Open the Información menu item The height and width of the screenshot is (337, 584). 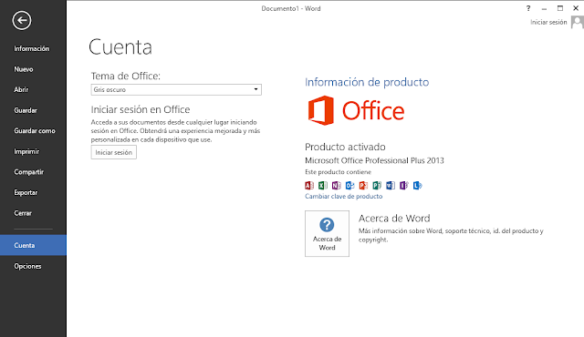point(33,48)
